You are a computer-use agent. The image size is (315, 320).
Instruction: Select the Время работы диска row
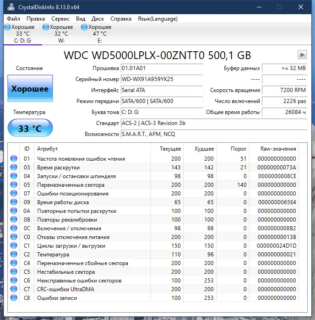tap(153, 202)
